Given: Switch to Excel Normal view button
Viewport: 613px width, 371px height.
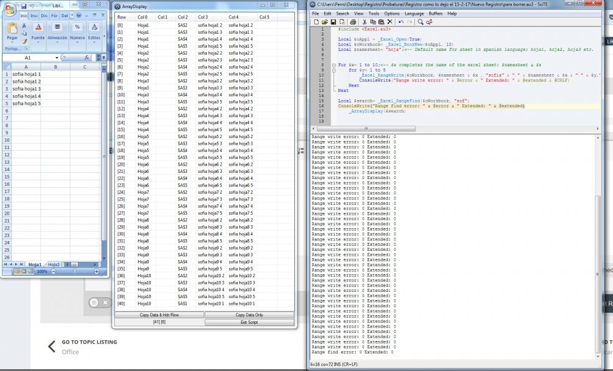Looking at the screenshot, I should pyautogui.click(x=17, y=271).
